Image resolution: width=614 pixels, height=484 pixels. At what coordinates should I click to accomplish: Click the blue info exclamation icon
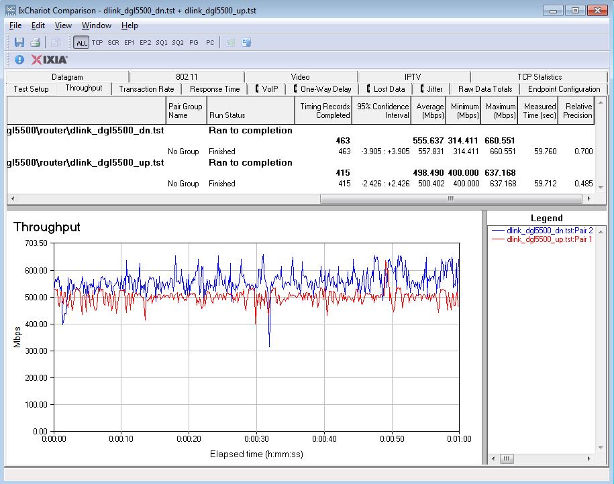click(19, 60)
